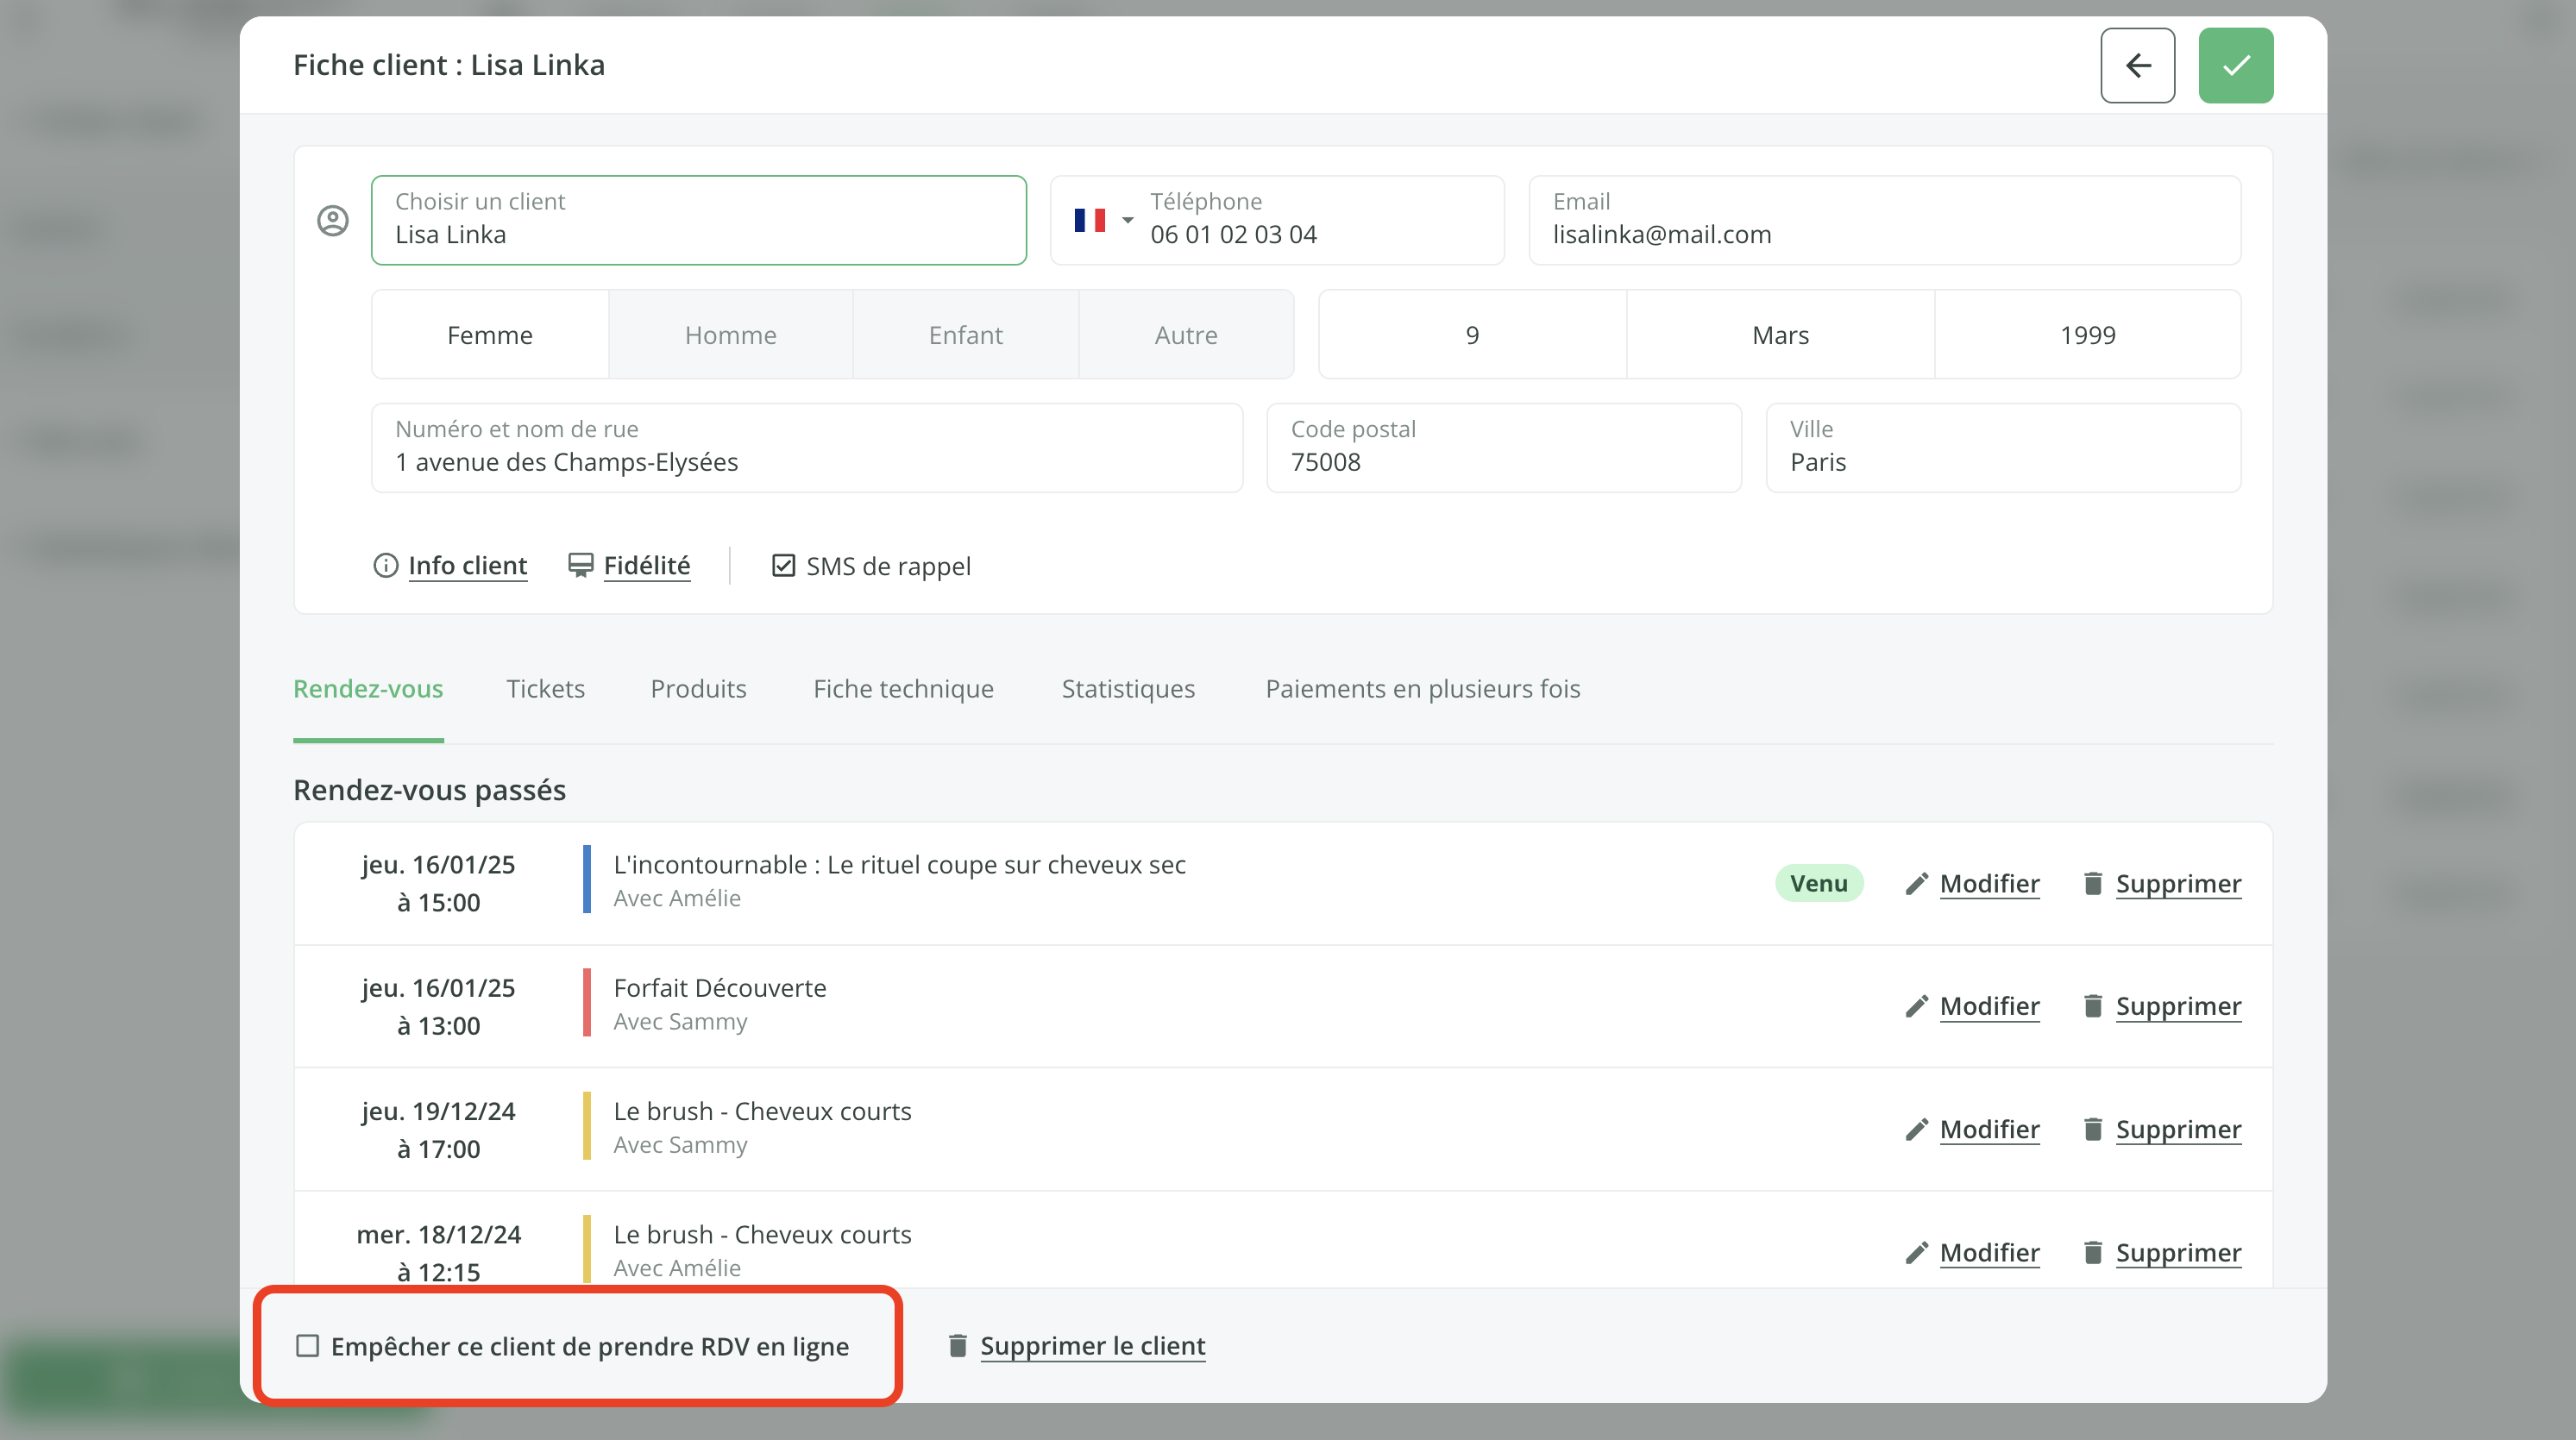Click the Fidélité card icon

point(580,566)
